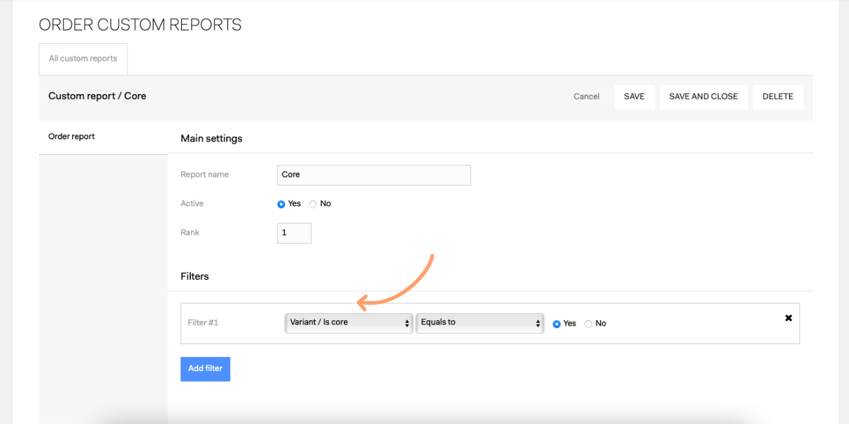Click the Filter #1 label
849x424 pixels.
(x=203, y=323)
